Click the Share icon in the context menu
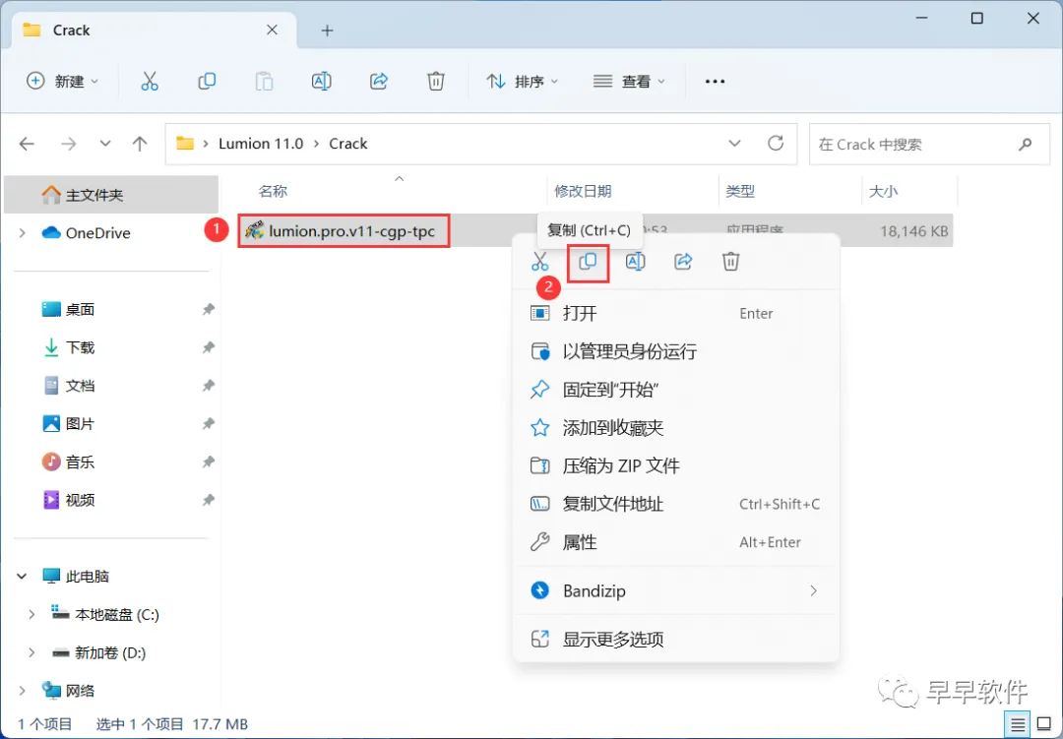Viewport: 1063px width, 739px height. click(x=683, y=262)
